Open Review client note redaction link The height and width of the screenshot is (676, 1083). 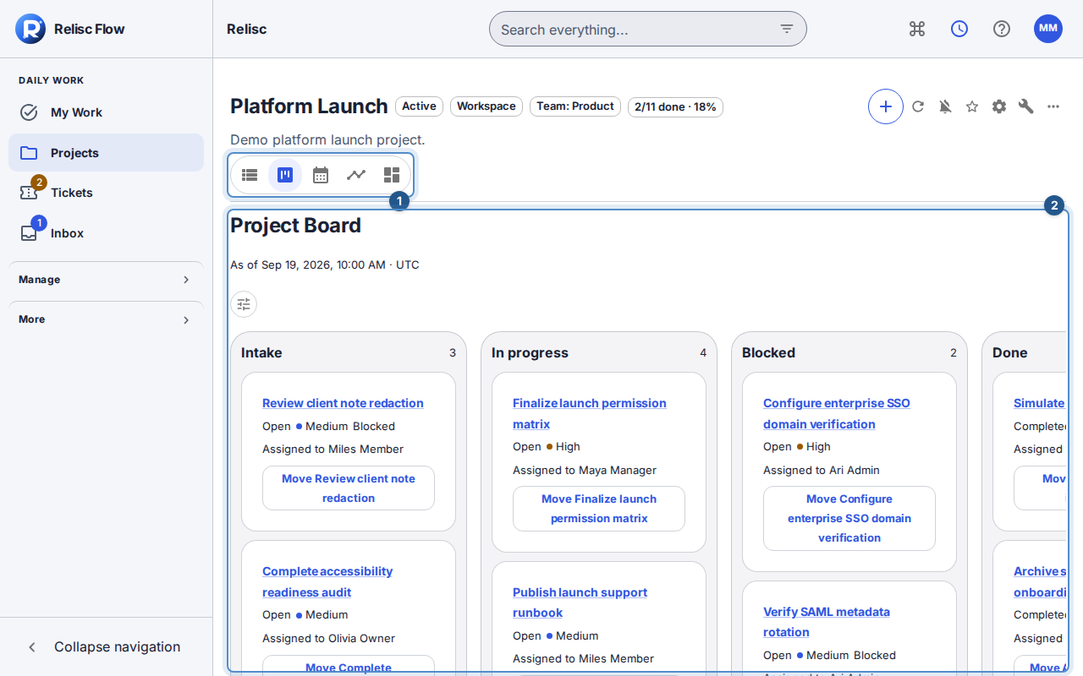pyautogui.click(x=343, y=403)
